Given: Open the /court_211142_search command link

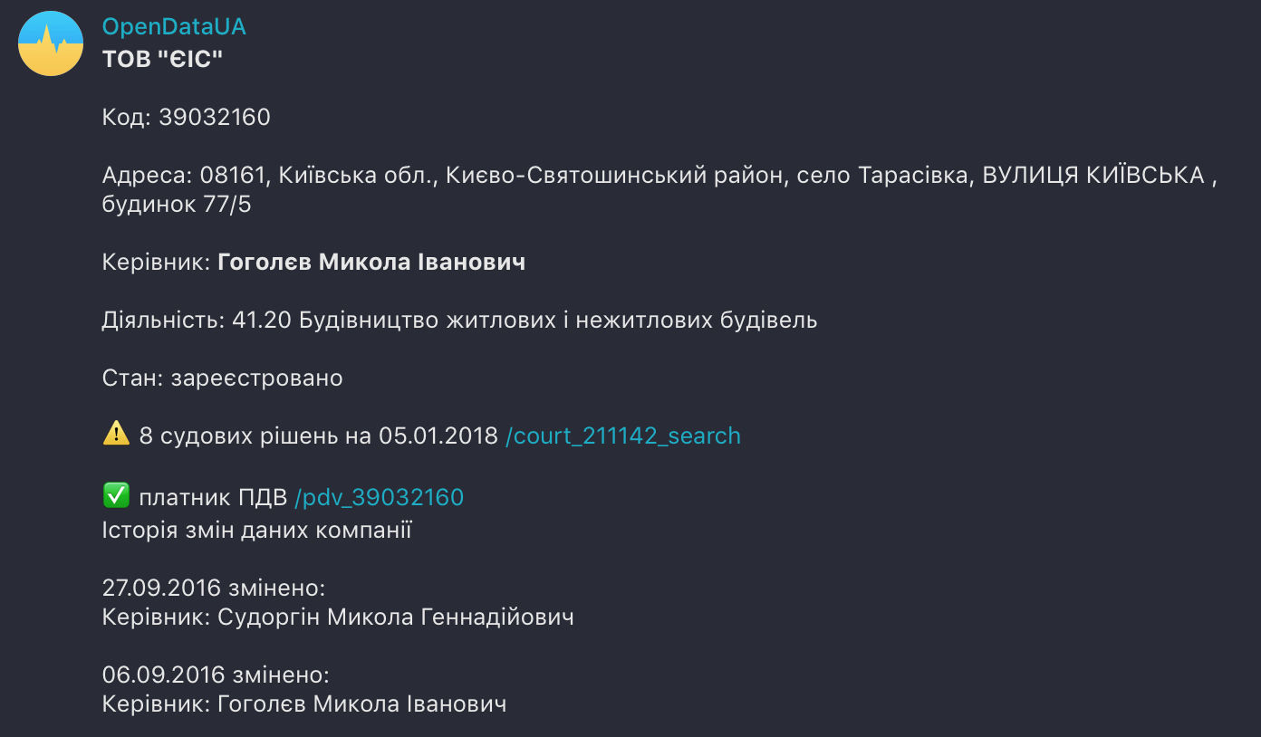Looking at the screenshot, I should tap(622, 436).
